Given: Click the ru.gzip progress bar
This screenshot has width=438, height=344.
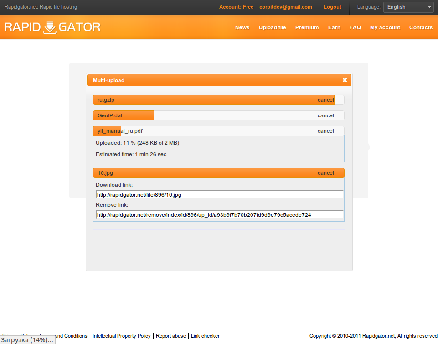Looking at the screenshot, I should [219, 100].
